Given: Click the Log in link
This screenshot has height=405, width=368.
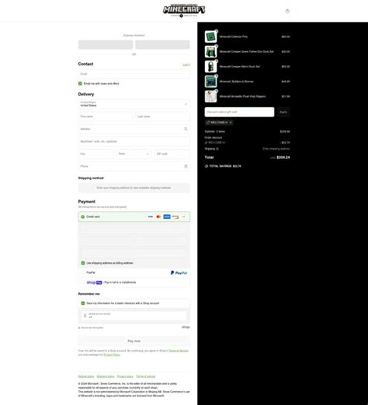Looking at the screenshot, I should [x=186, y=64].
